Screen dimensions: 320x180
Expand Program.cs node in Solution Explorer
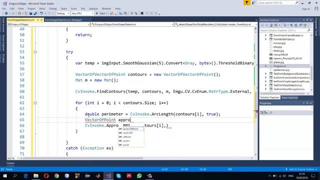point(265,66)
